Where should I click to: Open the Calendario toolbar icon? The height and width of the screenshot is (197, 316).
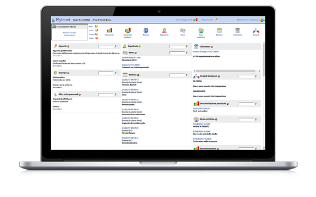(238, 31)
